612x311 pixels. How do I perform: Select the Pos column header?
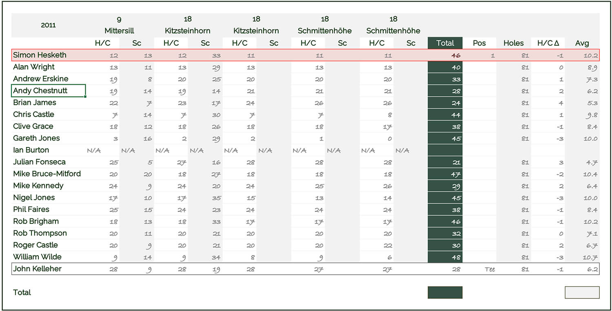click(x=479, y=43)
